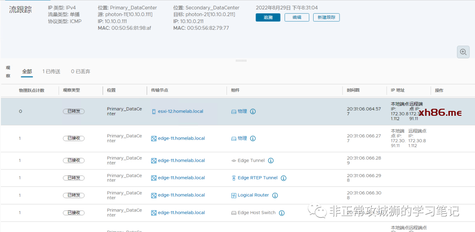The image size is (475, 232).
Task: Grab the panel resize handle above tabs
Action: [241, 61]
